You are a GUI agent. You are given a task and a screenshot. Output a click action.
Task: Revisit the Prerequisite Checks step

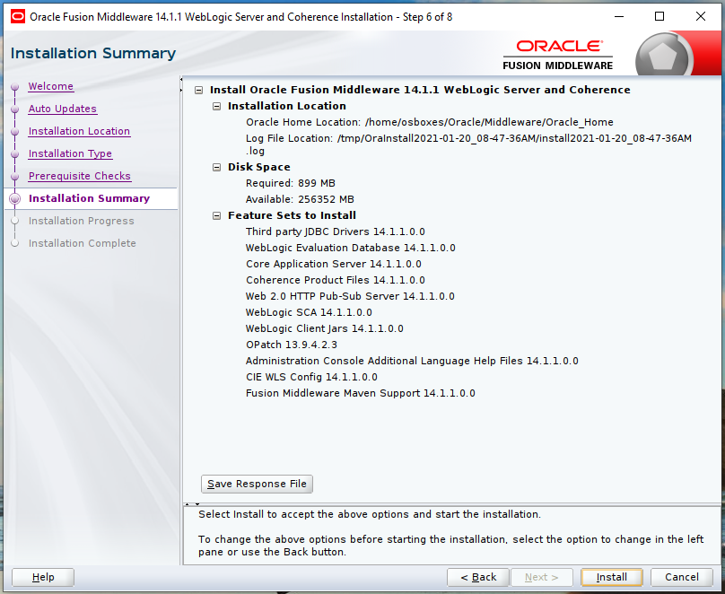(80, 176)
